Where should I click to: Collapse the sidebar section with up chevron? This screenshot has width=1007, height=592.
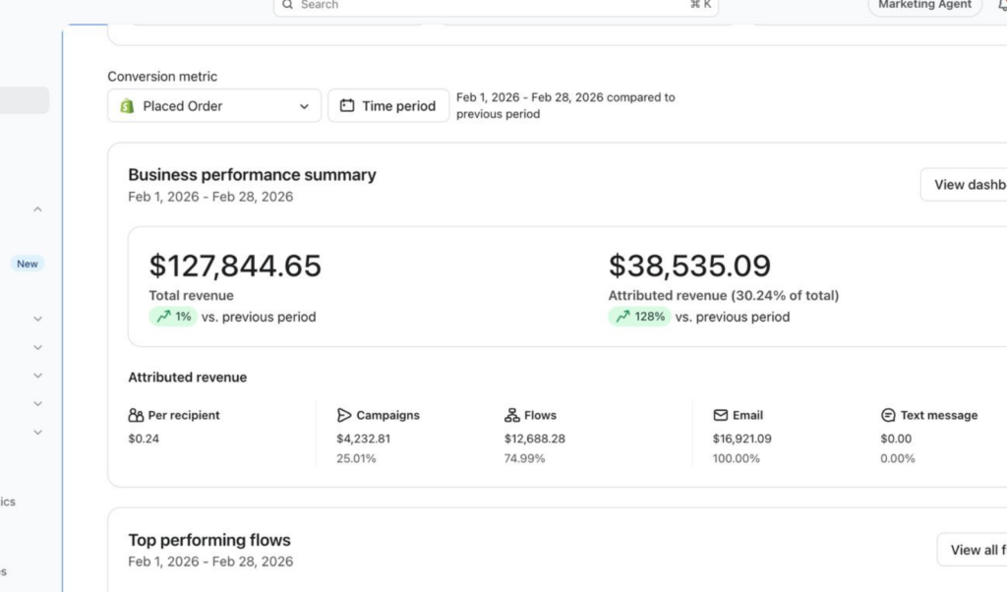[x=37, y=209]
